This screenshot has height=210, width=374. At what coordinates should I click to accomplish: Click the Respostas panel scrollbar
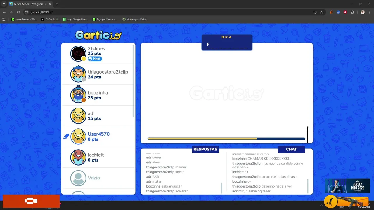(221, 188)
